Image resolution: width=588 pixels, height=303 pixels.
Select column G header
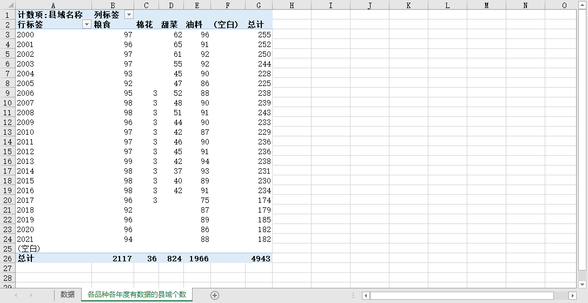coord(259,5)
